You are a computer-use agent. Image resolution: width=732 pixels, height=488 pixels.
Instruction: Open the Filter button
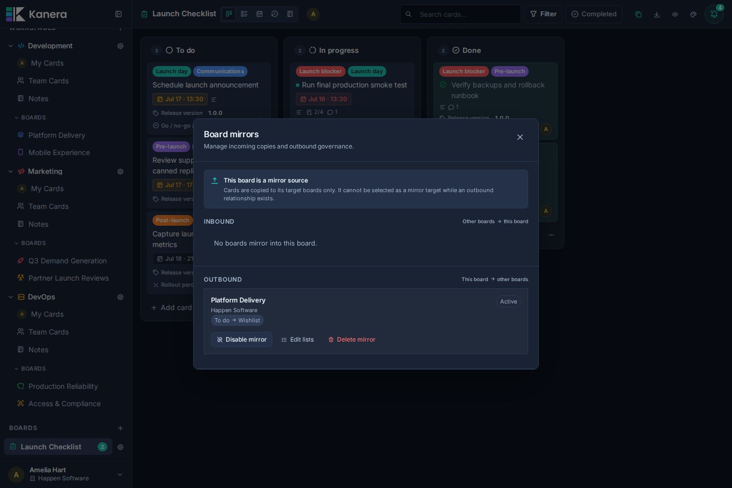click(543, 14)
